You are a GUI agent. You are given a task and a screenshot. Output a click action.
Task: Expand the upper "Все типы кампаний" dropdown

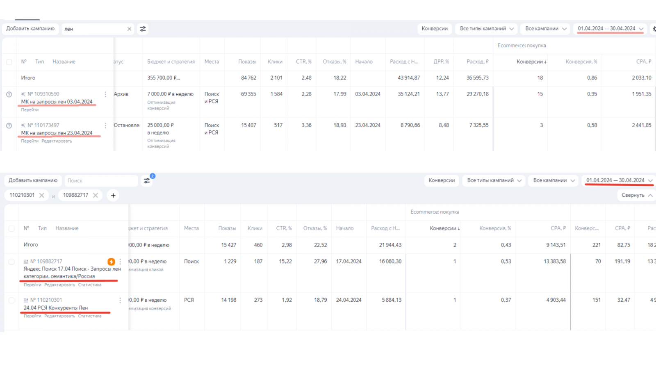pos(486,29)
